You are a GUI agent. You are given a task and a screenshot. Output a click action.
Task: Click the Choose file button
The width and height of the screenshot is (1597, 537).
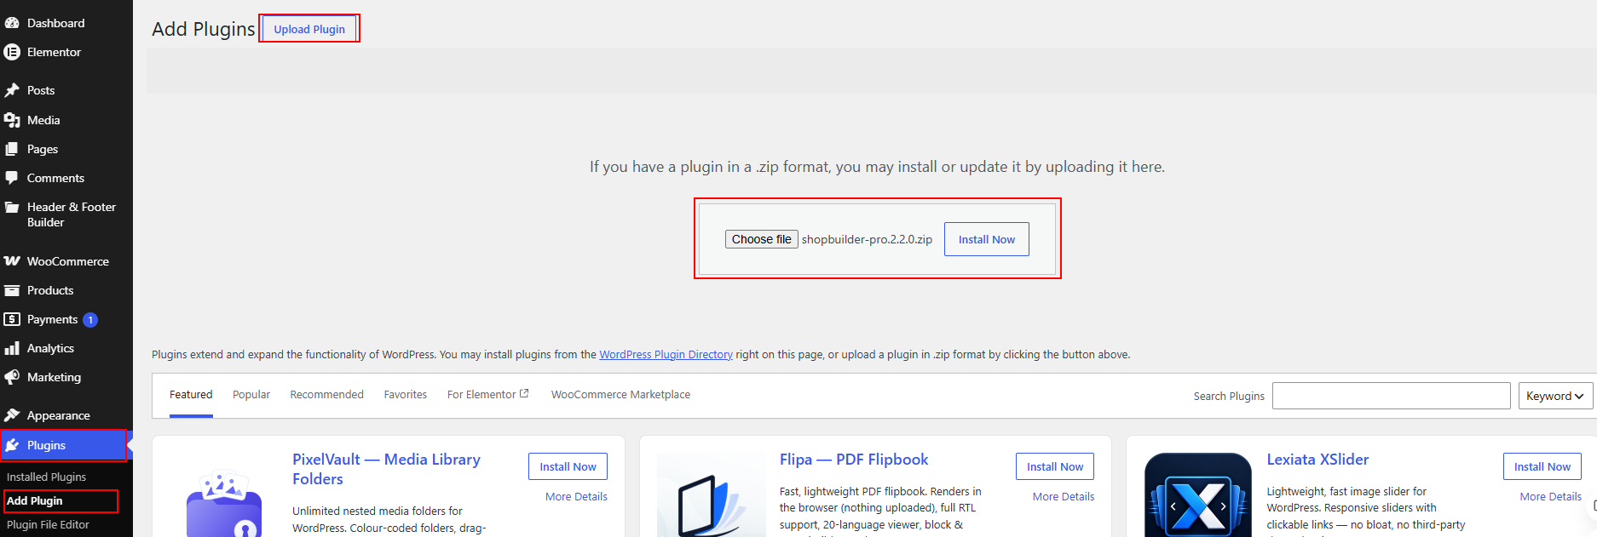click(762, 239)
